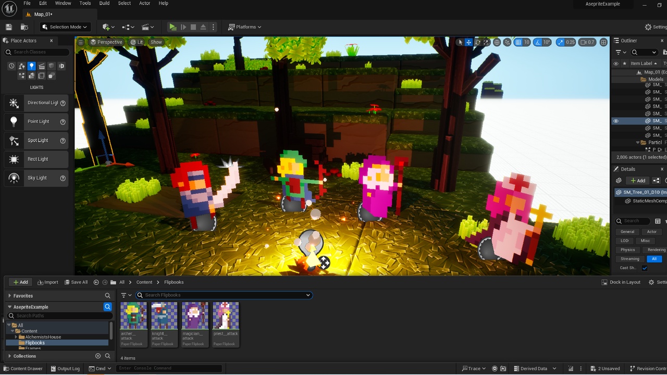Open the Selection Mode dropdown
The height and width of the screenshot is (375, 667).
tap(65, 27)
